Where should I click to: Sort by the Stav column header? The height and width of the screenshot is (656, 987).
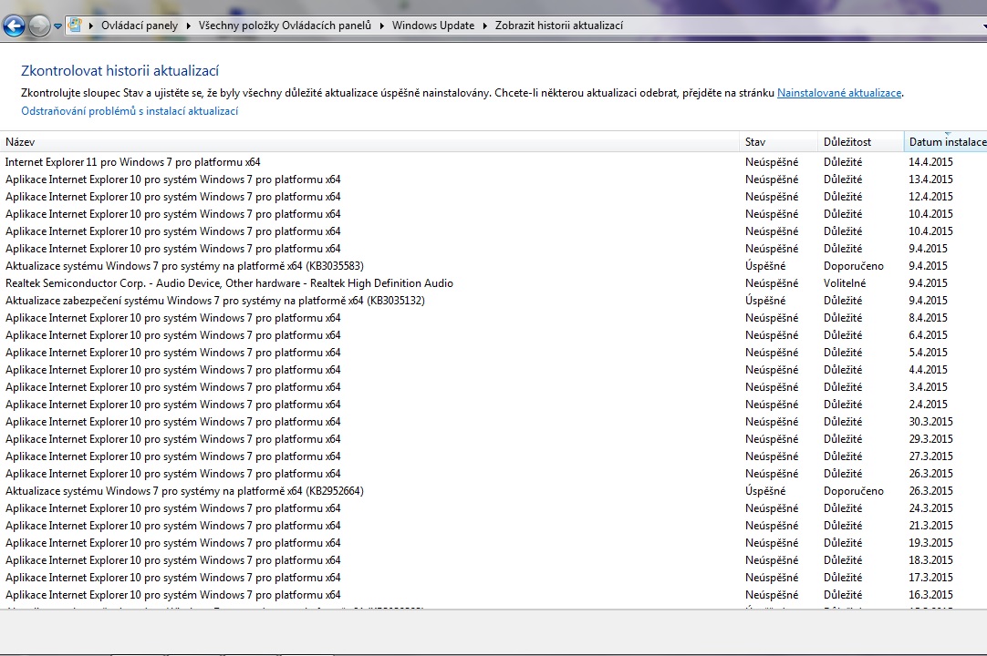coord(779,142)
